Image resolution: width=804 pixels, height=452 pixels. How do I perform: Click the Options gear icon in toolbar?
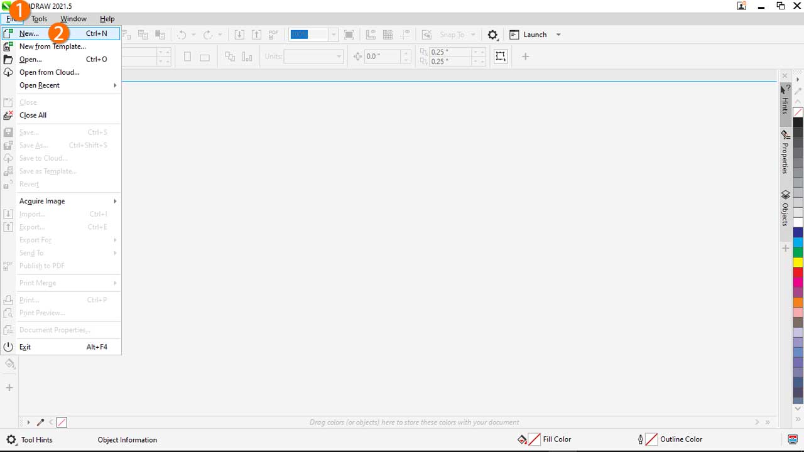tap(493, 35)
